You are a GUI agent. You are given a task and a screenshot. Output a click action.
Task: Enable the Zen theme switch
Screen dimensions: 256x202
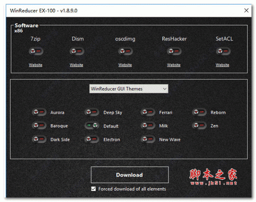pos(199,126)
